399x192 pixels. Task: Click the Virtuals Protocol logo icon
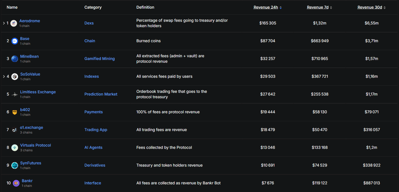(15, 148)
